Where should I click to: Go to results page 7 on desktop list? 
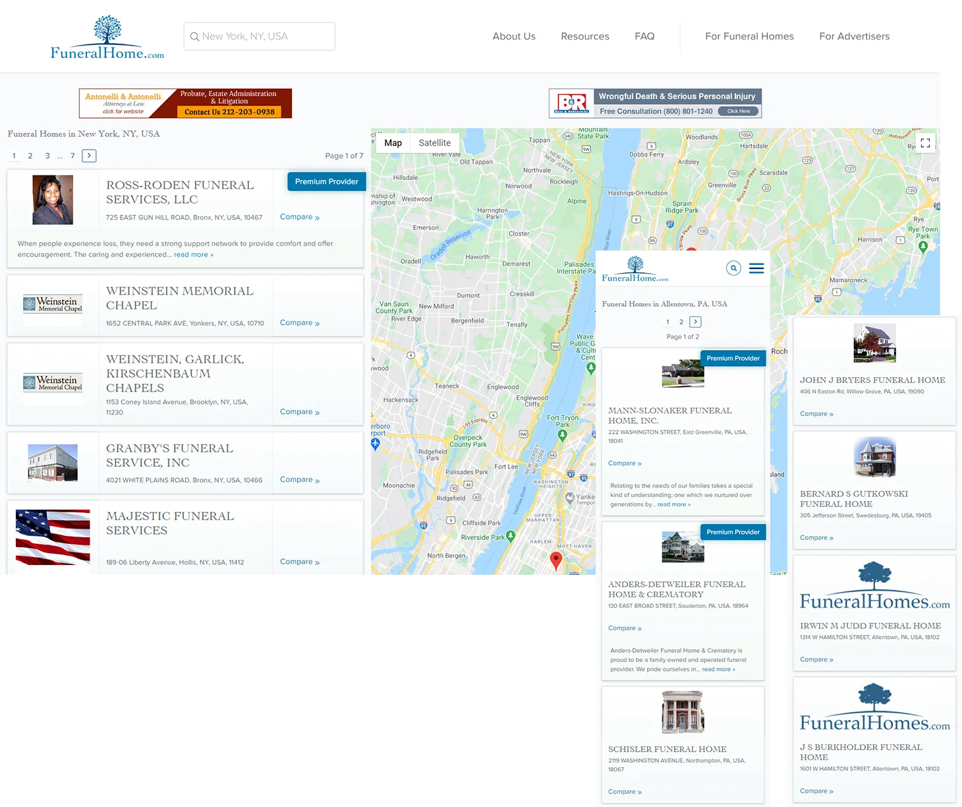(72, 156)
